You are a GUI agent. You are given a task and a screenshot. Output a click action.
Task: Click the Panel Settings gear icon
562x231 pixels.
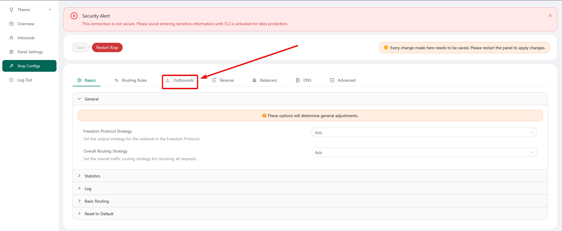(x=11, y=52)
